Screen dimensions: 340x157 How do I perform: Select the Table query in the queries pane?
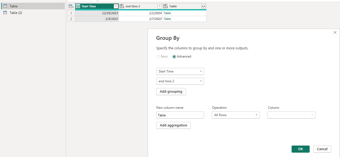(x=33, y=6)
